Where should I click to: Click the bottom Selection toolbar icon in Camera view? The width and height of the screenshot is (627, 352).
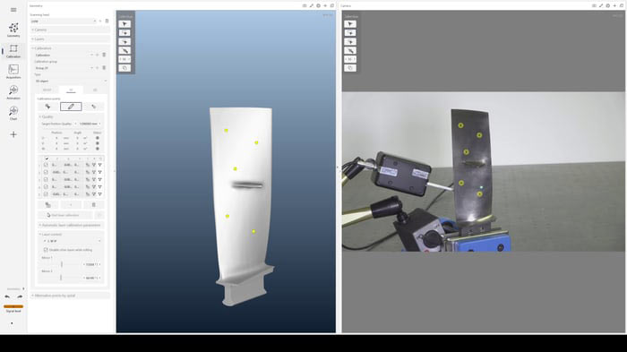(x=350, y=68)
